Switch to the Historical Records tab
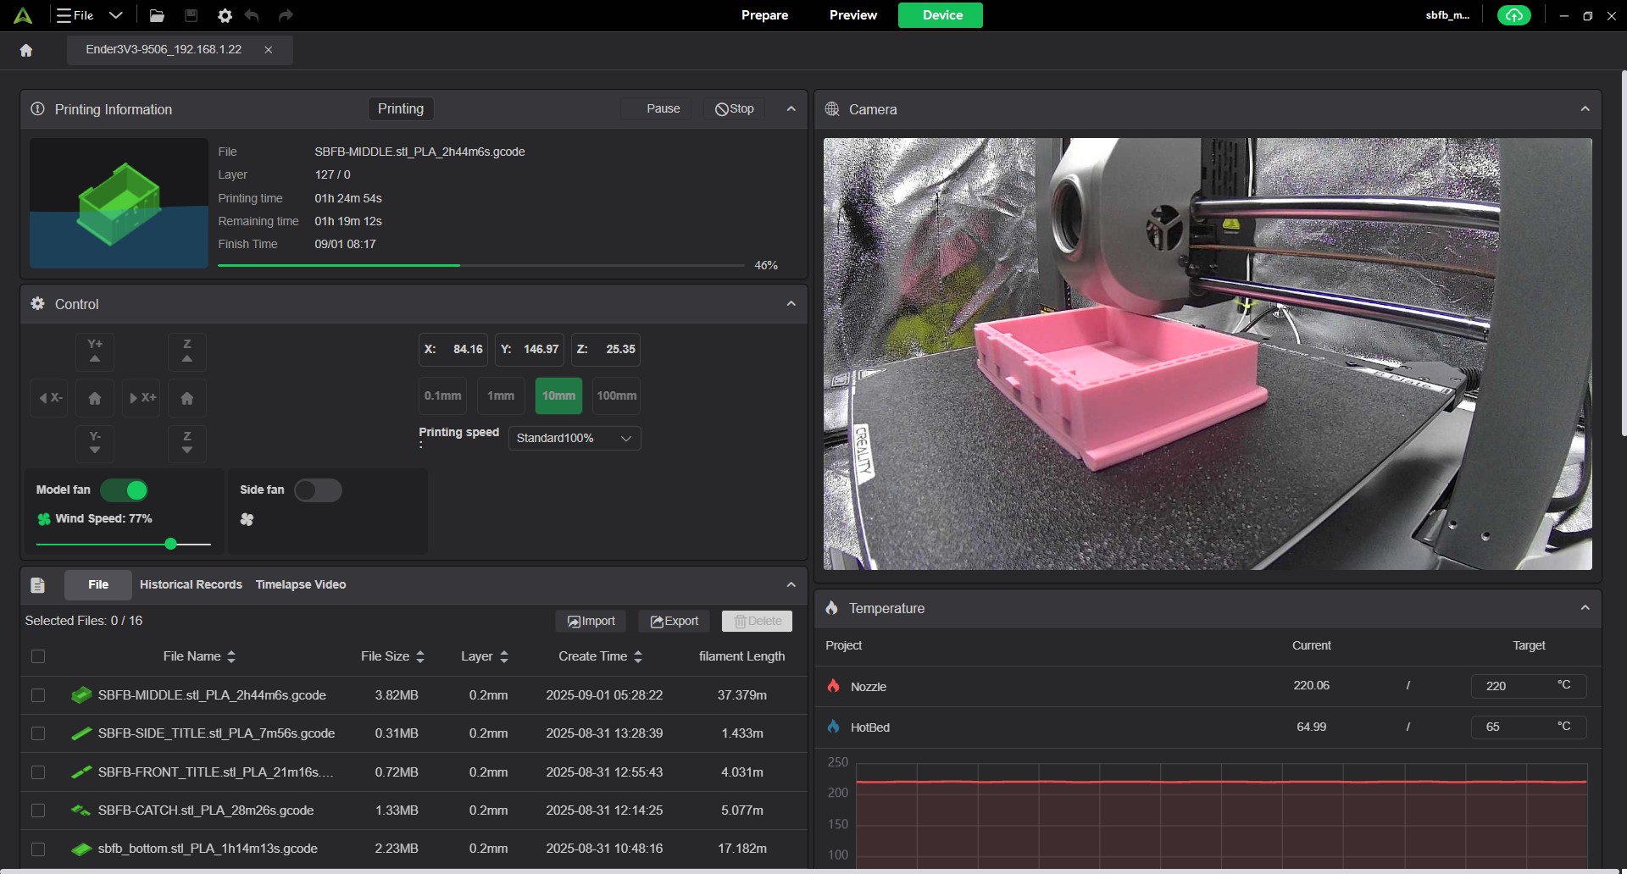This screenshot has height=874, width=1627. point(191,584)
